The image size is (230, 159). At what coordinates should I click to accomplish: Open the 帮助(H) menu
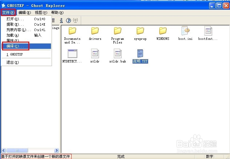57,13
